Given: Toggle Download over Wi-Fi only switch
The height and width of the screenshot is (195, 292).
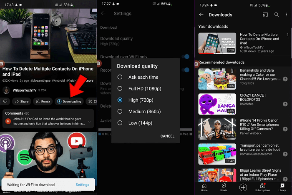Looking at the screenshot, I should 186,57.
